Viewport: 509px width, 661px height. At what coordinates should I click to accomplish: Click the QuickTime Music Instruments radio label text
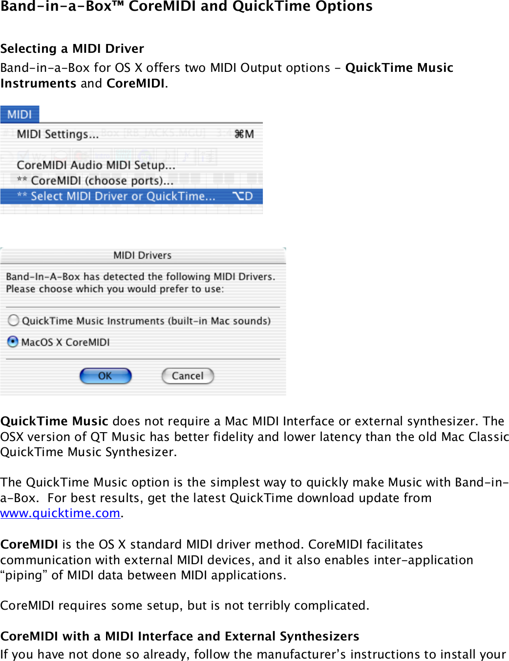coord(146,321)
